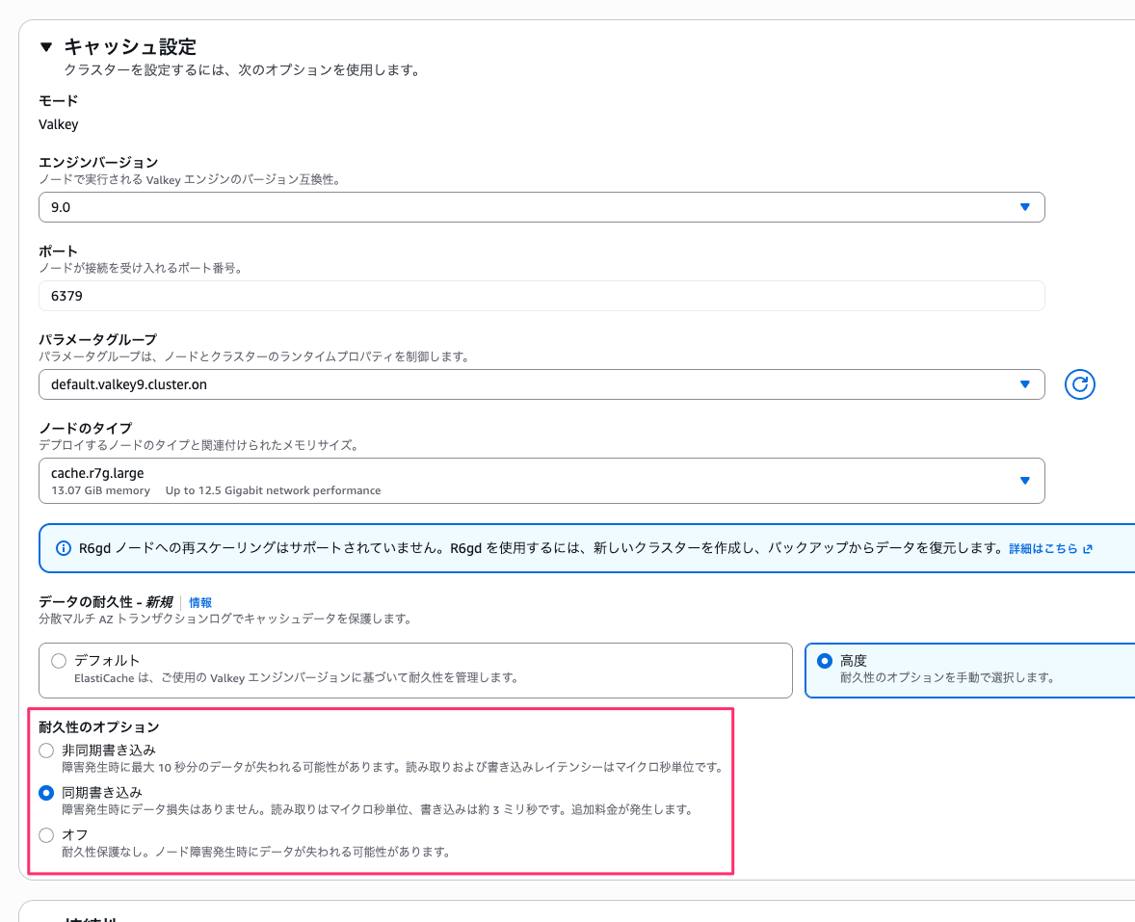Click the ノードのタイプ label
The image size is (1135, 922).
[86, 428]
